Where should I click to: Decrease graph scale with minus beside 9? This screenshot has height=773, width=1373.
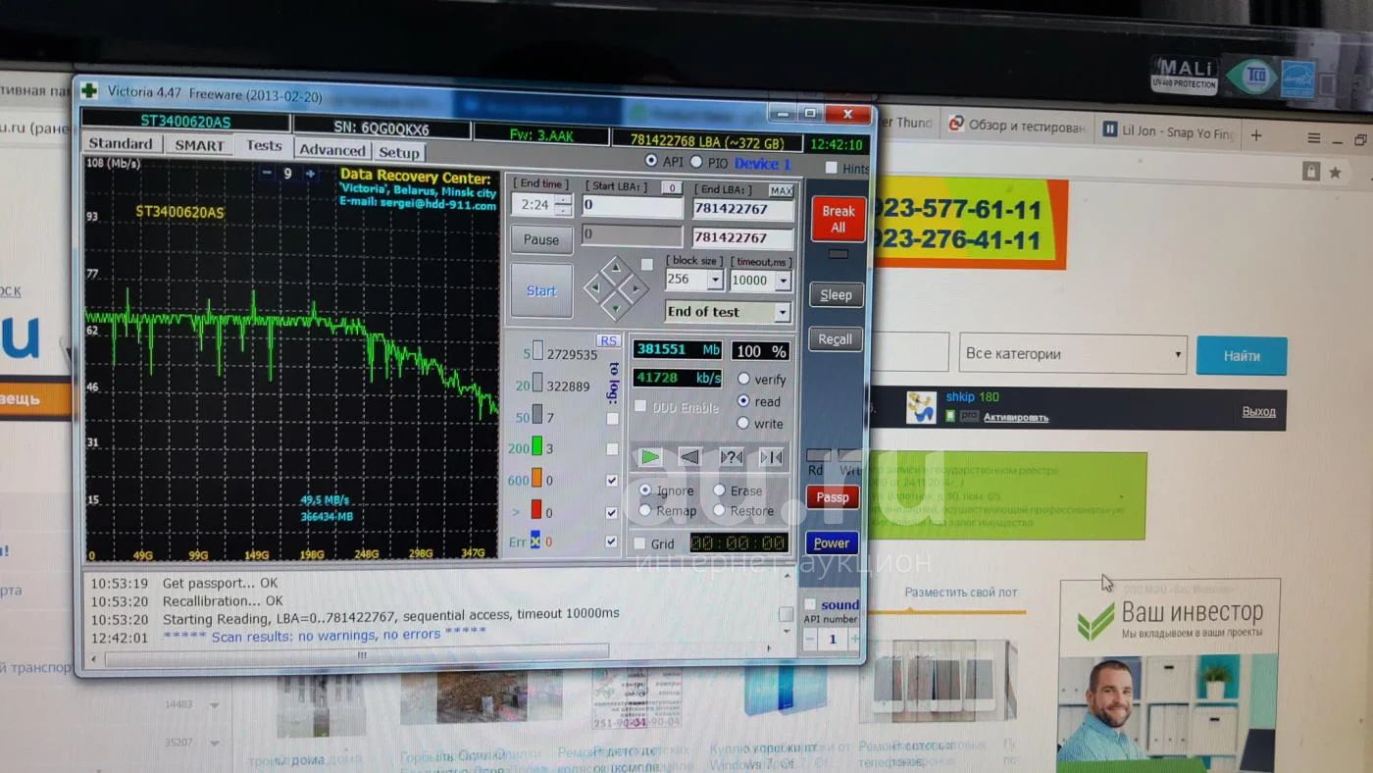[268, 174]
